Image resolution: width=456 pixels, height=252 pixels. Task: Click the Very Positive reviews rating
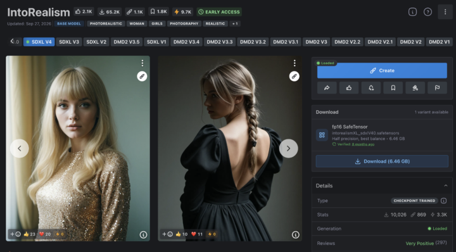tap(420, 243)
